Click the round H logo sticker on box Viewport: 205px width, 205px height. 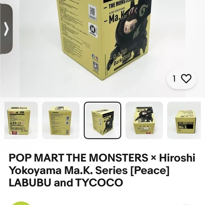[93, 29]
